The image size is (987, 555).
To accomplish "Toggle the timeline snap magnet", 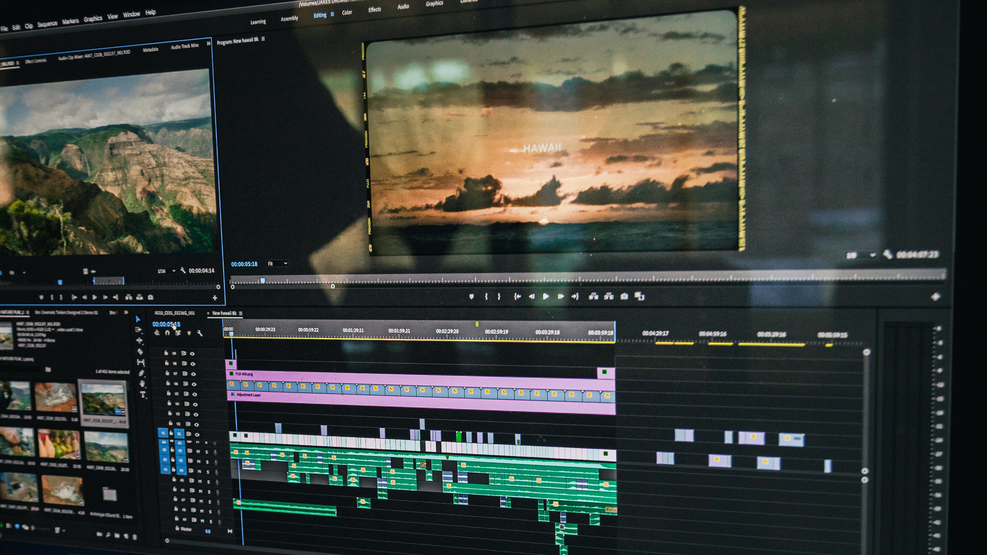I will (168, 333).
